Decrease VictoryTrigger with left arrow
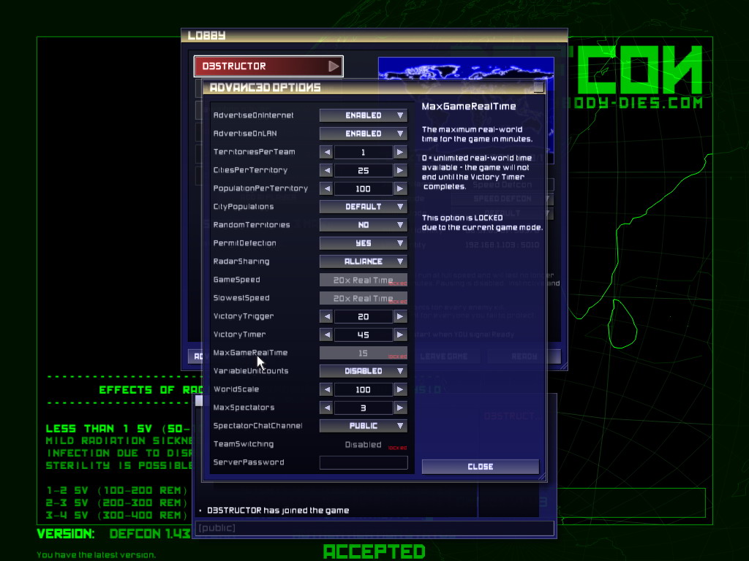The image size is (749, 561). pos(326,316)
